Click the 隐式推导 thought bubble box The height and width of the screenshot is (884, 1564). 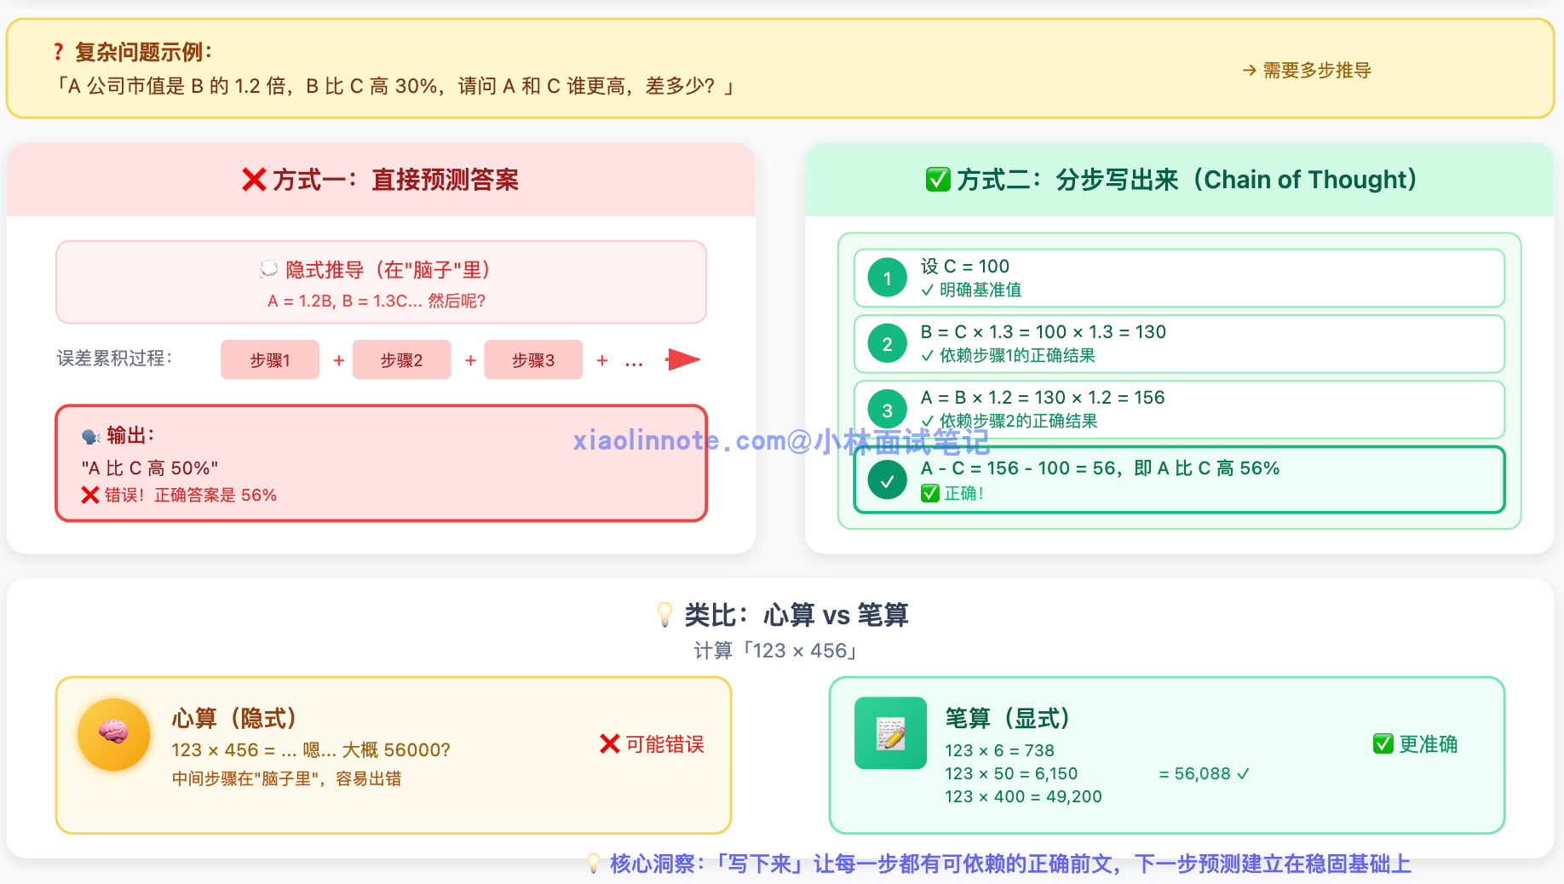click(381, 283)
